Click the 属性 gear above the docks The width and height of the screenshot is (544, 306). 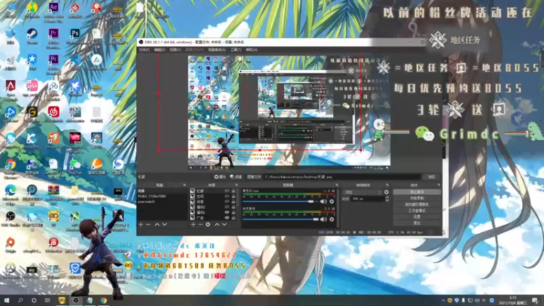[x=220, y=177]
